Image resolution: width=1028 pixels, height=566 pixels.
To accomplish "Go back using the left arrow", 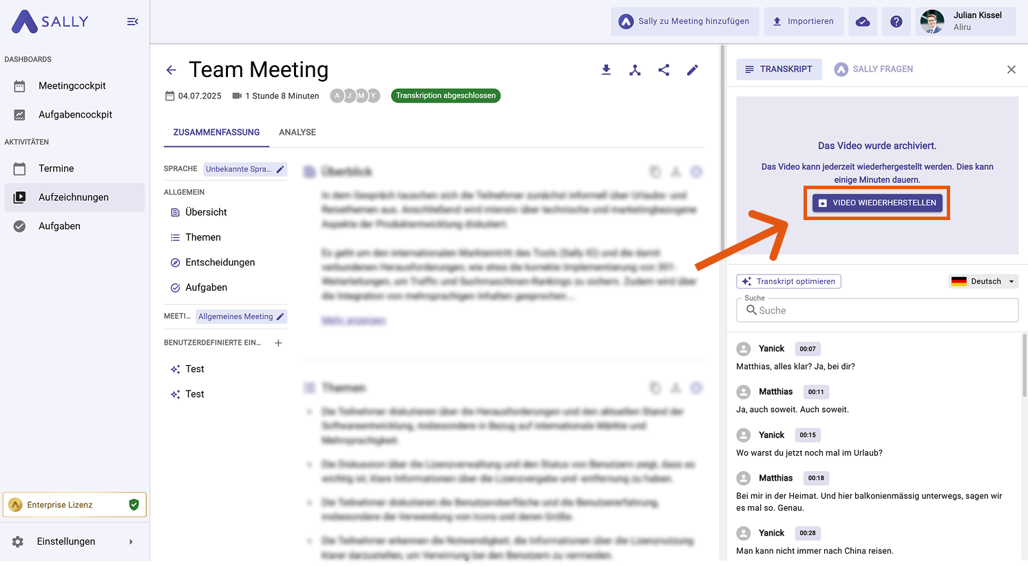I will click(171, 70).
